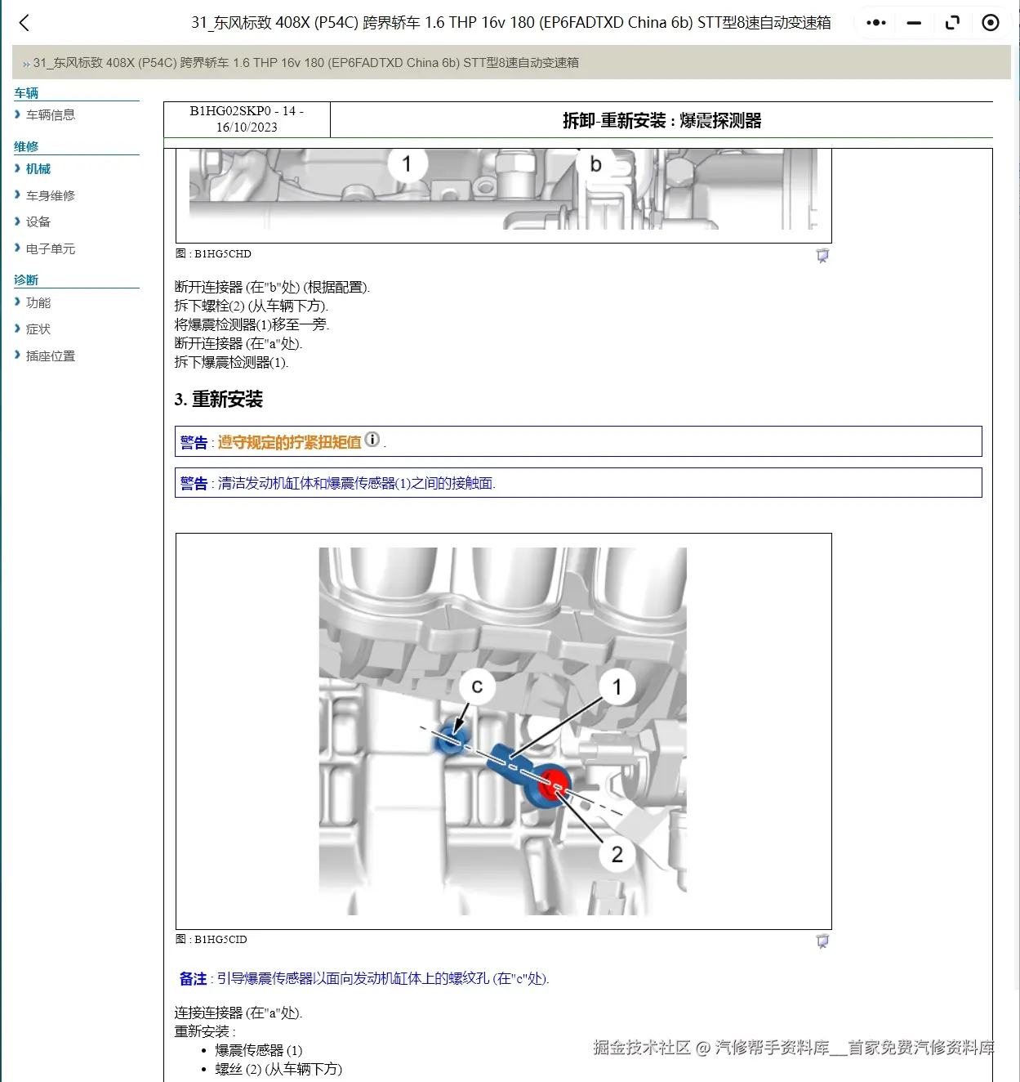Select 症状 under 诊断 section

click(38, 329)
